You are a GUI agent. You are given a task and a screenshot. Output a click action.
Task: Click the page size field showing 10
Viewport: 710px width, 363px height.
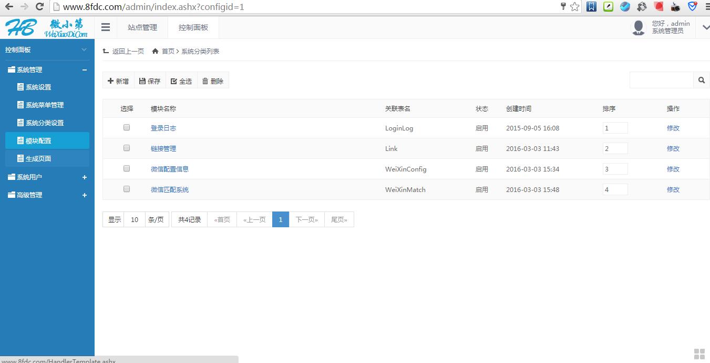135,219
